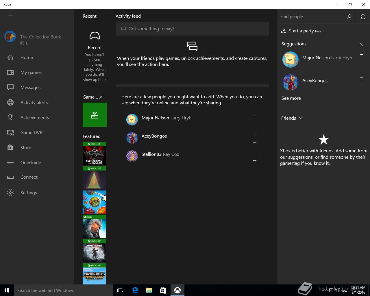The height and width of the screenshot is (296, 370).
Task: Open File Explorer from taskbar
Action: pos(149,290)
